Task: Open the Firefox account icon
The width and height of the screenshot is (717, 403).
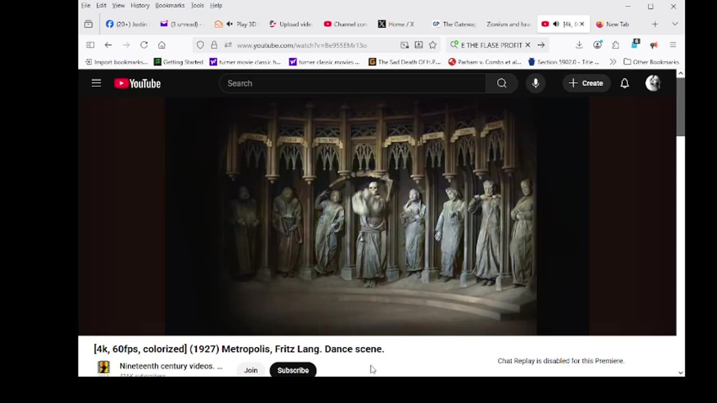Action: [598, 45]
